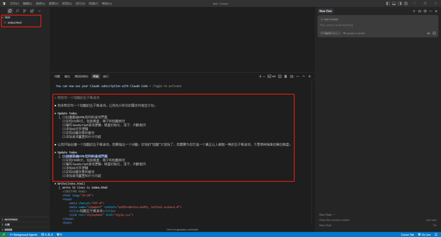Open Cursor settings gear icon
The width and height of the screenshot is (441, 237).
tap(405, 3)
